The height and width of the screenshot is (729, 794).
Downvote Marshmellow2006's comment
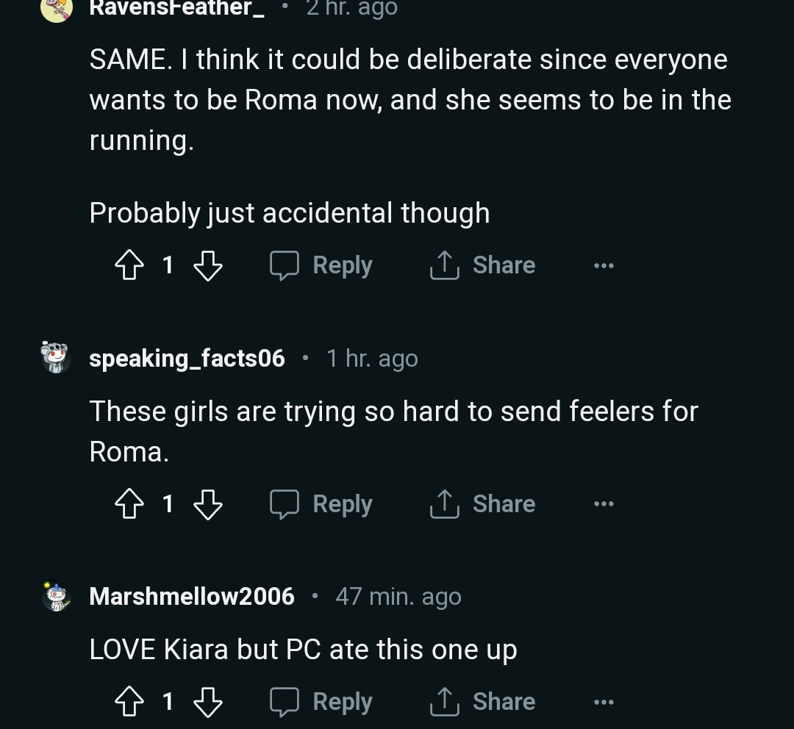pos(207,702)
